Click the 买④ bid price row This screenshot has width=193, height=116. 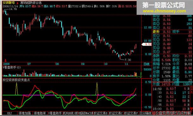172,48
